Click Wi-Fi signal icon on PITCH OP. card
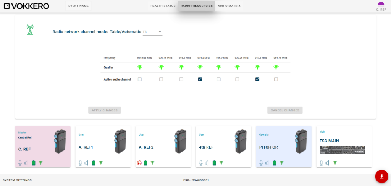 click(x=281, y=163)
